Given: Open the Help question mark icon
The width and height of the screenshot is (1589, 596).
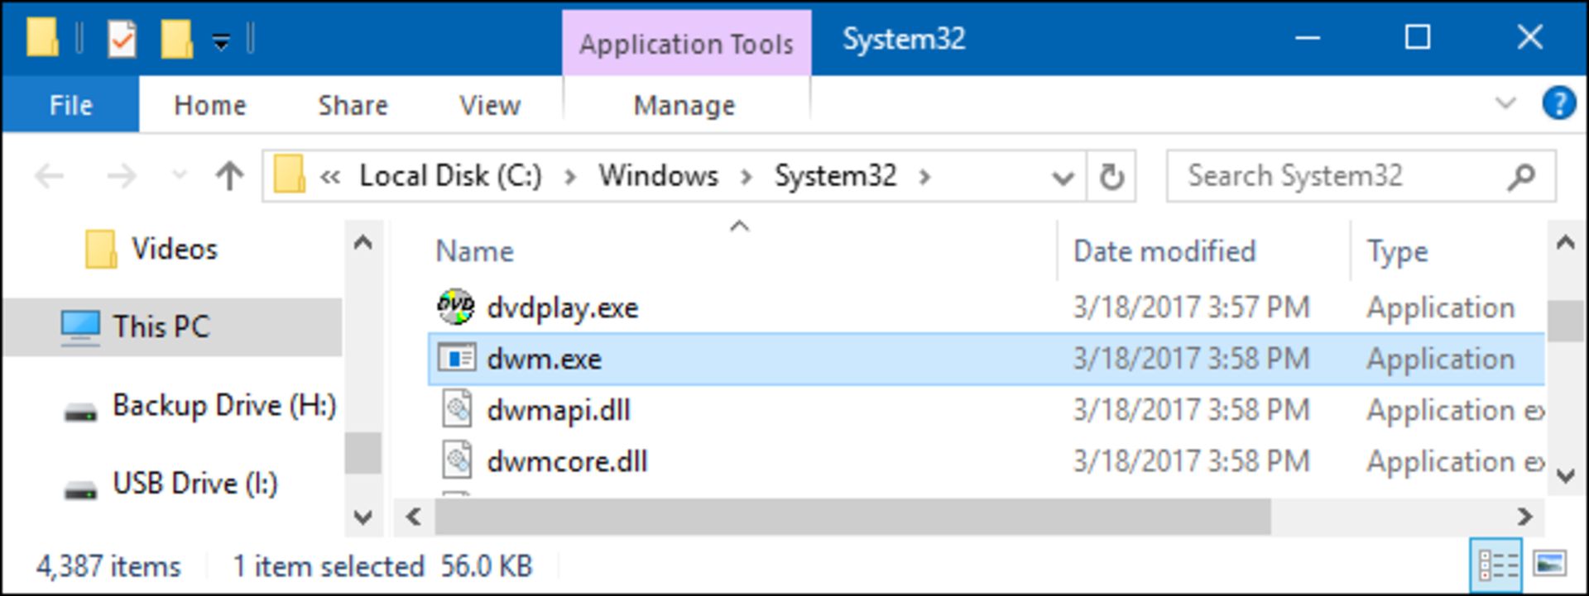Looking at the screenshot, I should [x=1558, y=104].
